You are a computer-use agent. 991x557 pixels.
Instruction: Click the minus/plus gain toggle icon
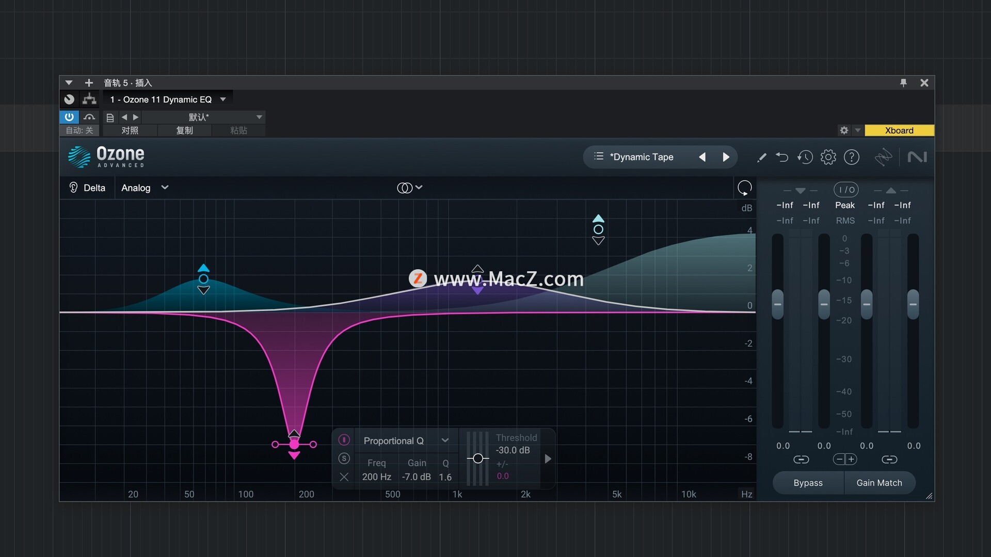coord(845,459)
